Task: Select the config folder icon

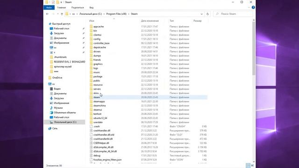Action: click(x=91, y=39)
